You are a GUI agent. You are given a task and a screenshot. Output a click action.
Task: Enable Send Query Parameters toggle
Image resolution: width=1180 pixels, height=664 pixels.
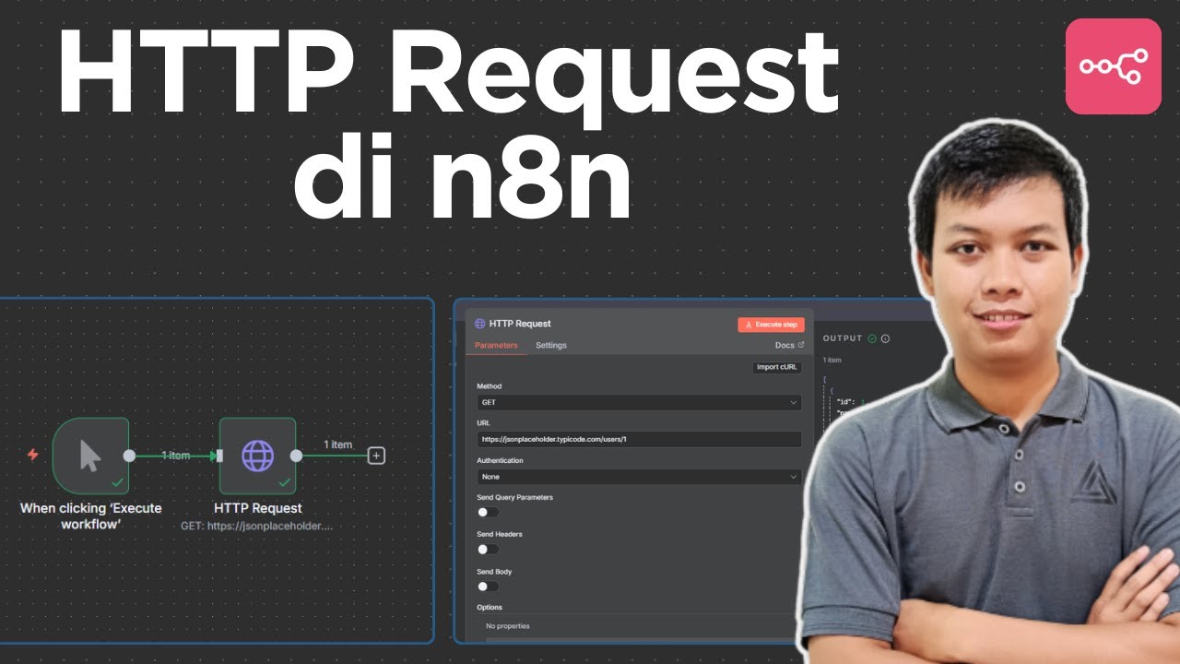tap(488, 512)
